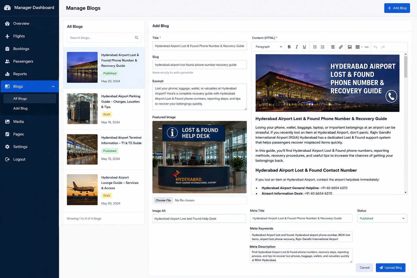Image resolution: width=417 pixels, height=278 pixels.
Task: Redo the last edit in the editor
Action: (x=383, y=47)
